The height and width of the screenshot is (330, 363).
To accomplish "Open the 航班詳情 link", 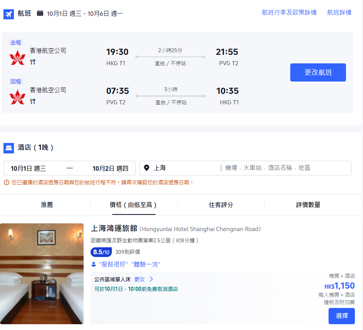I will (339, 13).
